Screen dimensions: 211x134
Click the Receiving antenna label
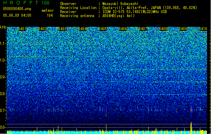[77, 16]
